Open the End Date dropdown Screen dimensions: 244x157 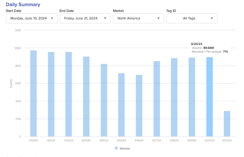(85, 18)
